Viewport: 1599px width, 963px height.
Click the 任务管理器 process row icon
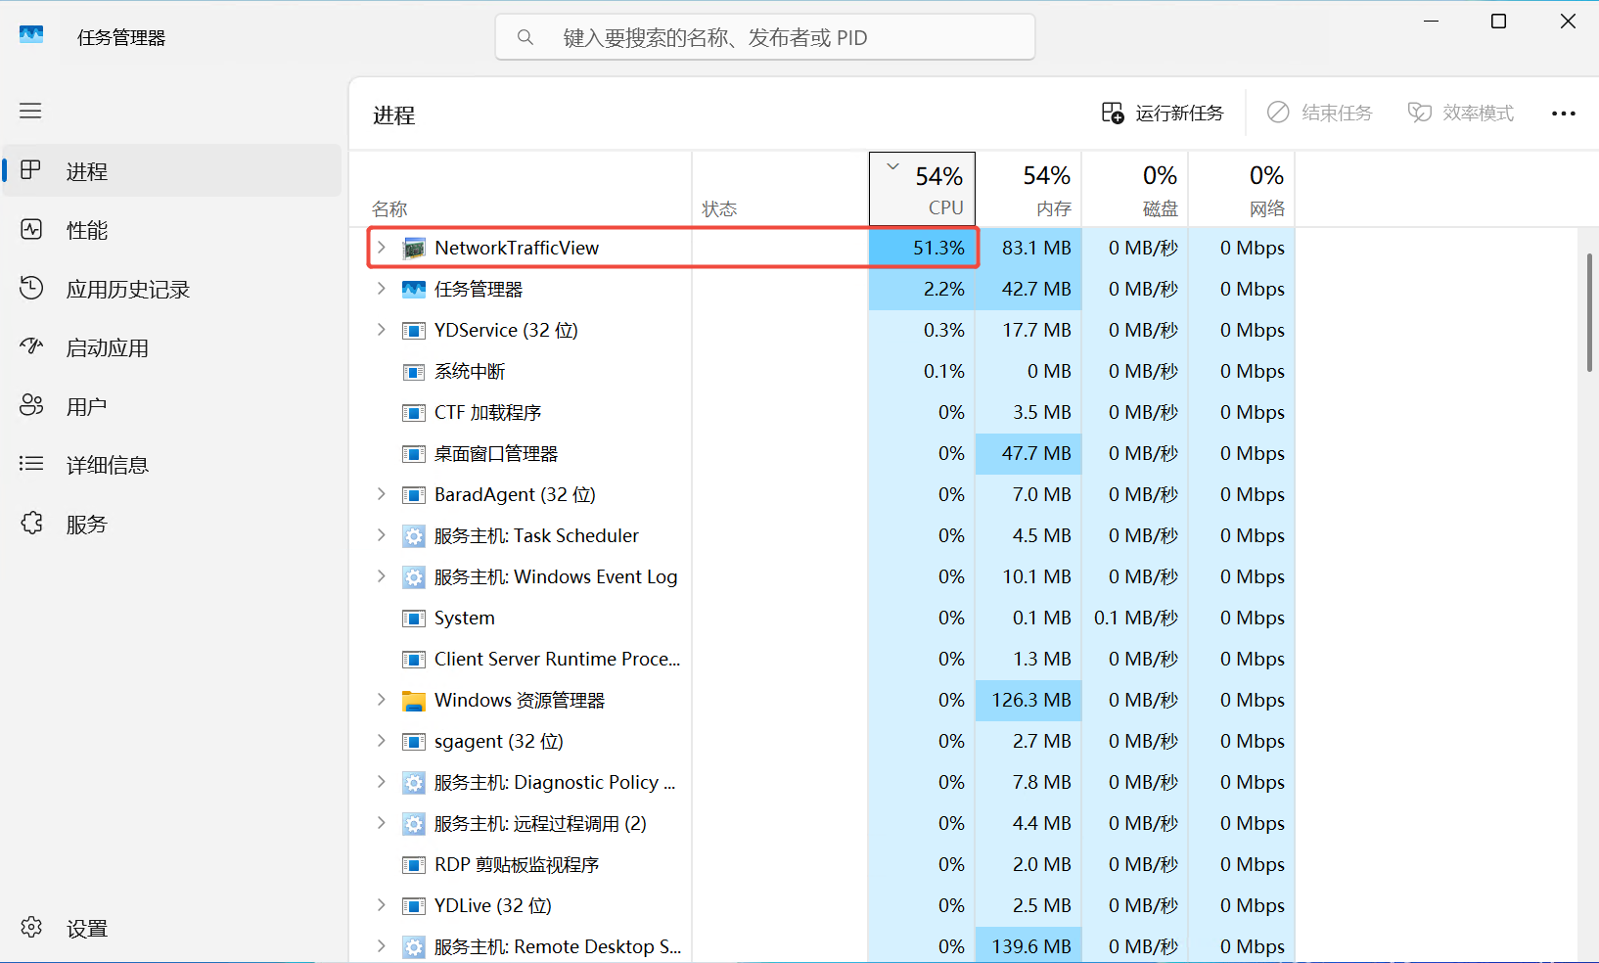414,290
